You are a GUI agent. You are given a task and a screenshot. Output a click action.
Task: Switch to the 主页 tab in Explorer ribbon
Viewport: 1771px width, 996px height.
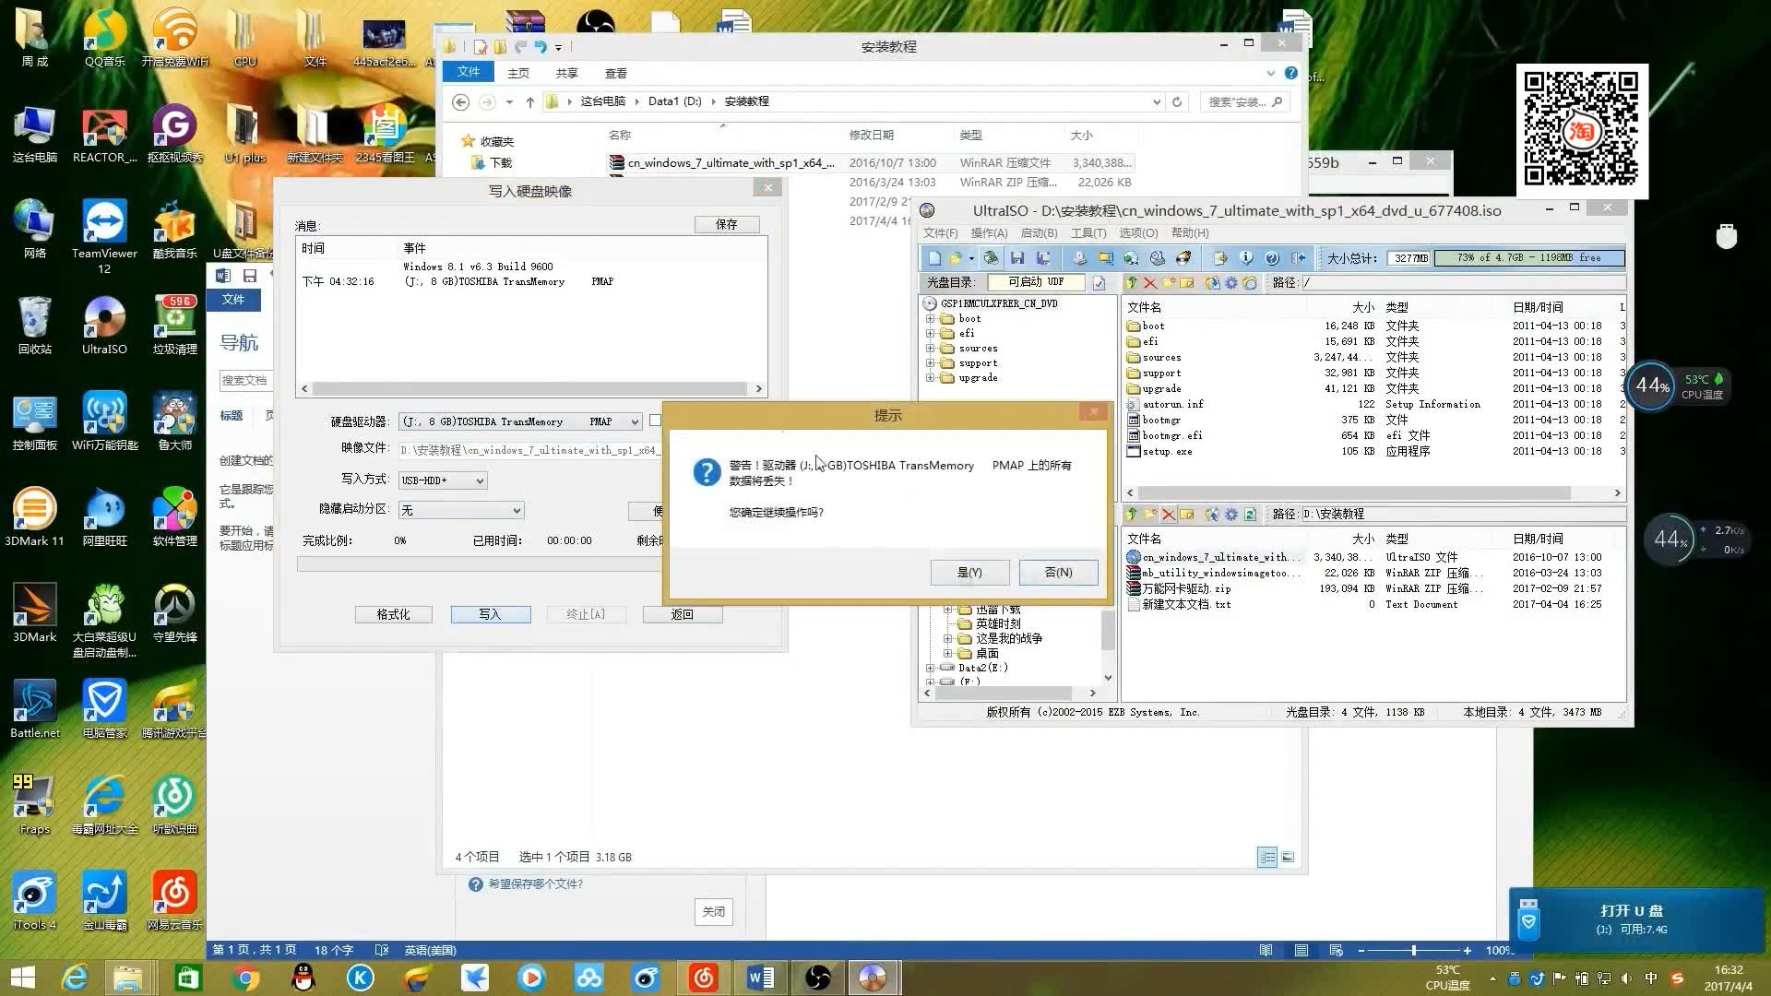click(x=518, y=73)
